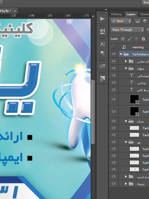
Task: Click the عنوان group folder icon
Action: (x=131, y=68)
